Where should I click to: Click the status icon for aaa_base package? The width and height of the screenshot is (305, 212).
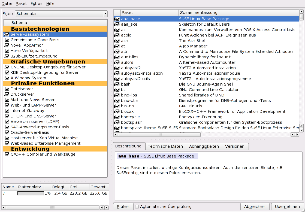tap(117, 19)
